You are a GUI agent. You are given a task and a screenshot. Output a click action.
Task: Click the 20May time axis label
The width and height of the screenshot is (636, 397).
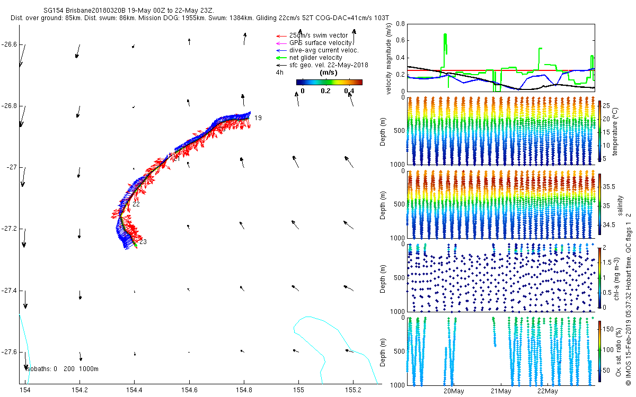[454, 391]
